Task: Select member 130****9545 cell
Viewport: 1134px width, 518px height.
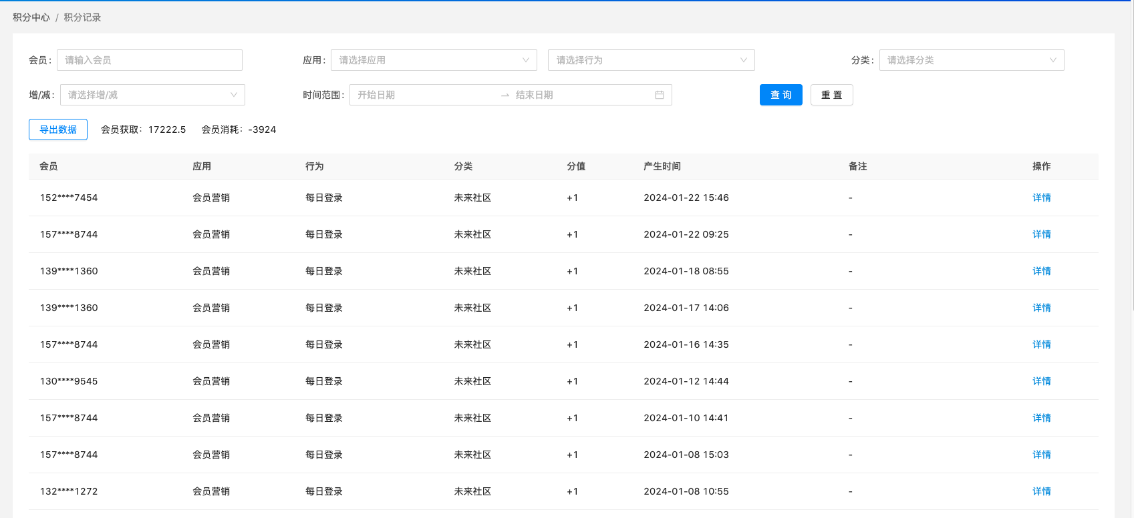Action: (x=69, y=381)
